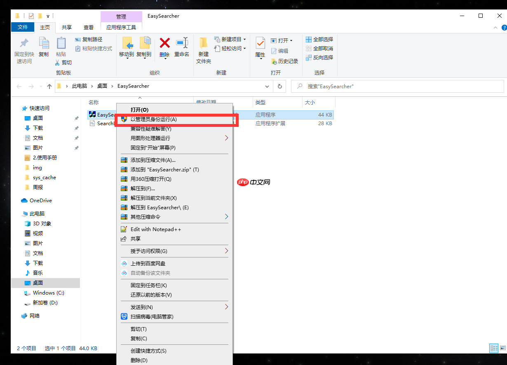507x365 pixels.
Task: Click the back navigation arrow
Action: tap(19, 86)
